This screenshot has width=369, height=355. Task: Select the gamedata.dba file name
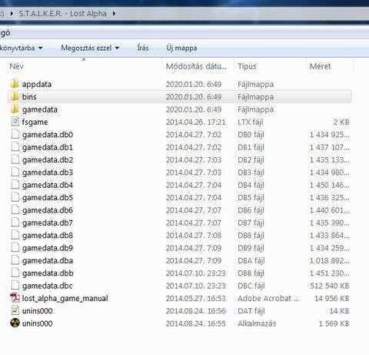pyautogui.click(x=48, y=260)
